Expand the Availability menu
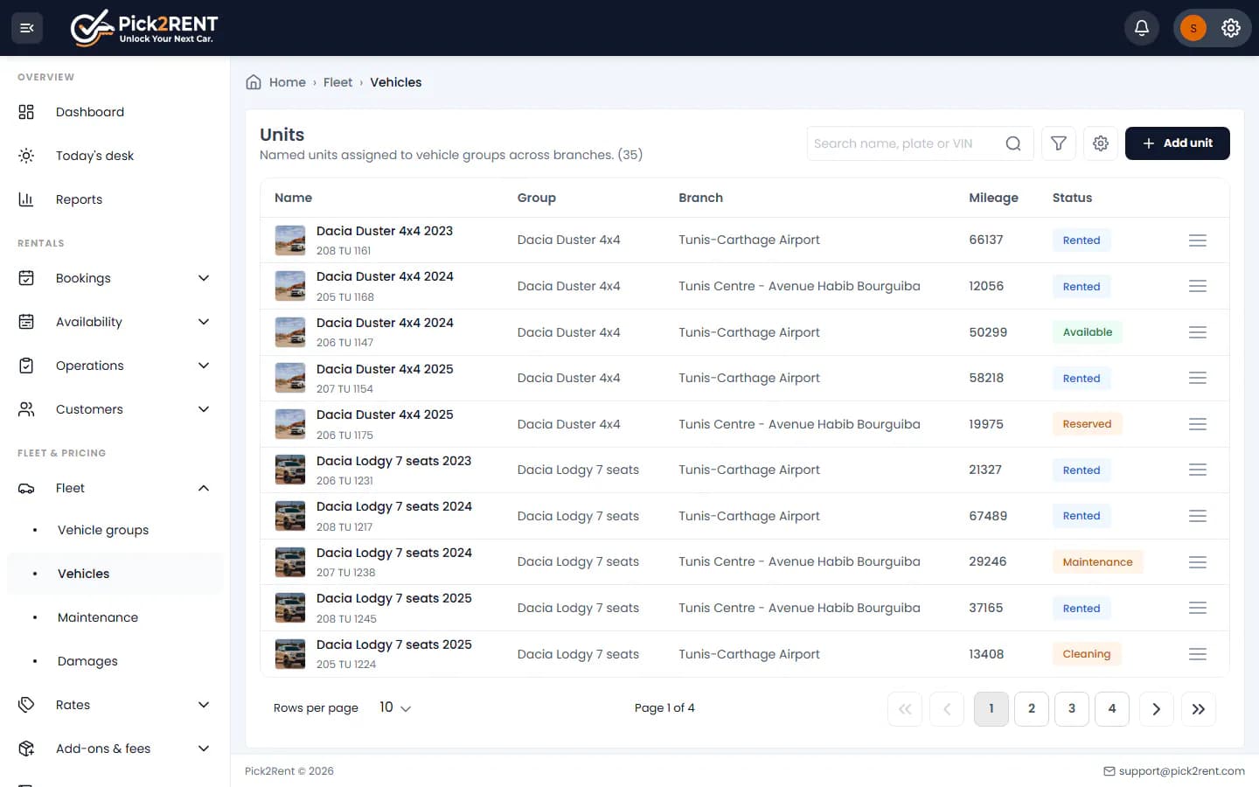 click(x=115, y=322)
